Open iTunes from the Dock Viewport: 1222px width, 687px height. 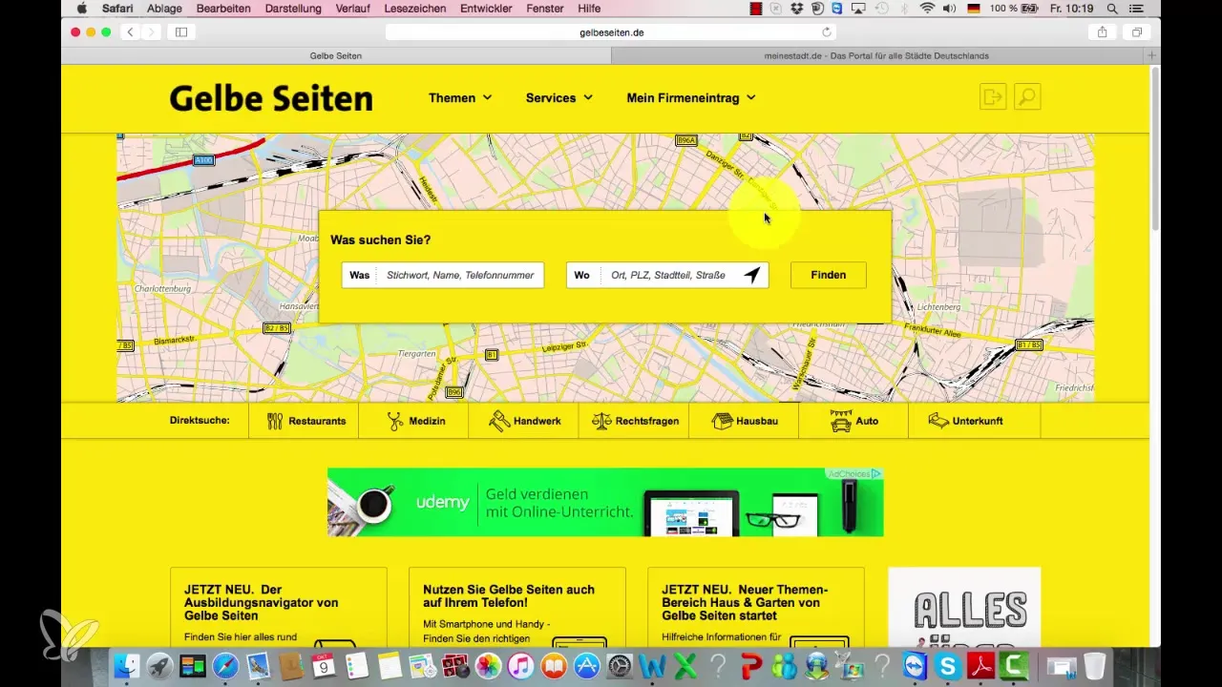pos(521,665)
